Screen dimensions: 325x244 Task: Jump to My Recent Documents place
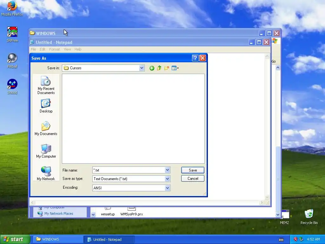(46, 85)
